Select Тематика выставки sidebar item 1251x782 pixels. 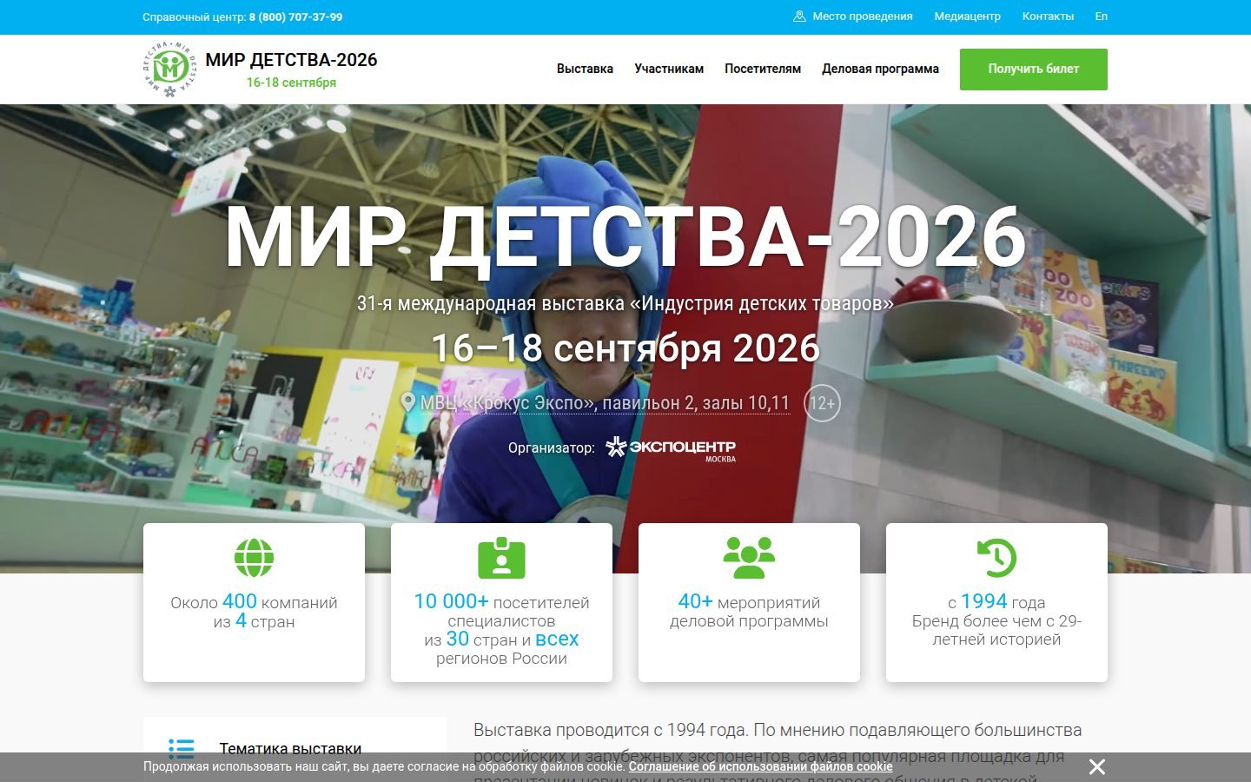pos(295,748)
